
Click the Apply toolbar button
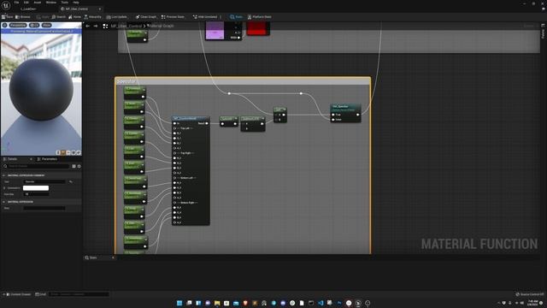coord(43,17)
